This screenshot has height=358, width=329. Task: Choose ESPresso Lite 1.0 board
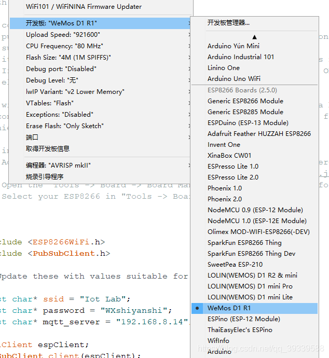coord(254,167)
